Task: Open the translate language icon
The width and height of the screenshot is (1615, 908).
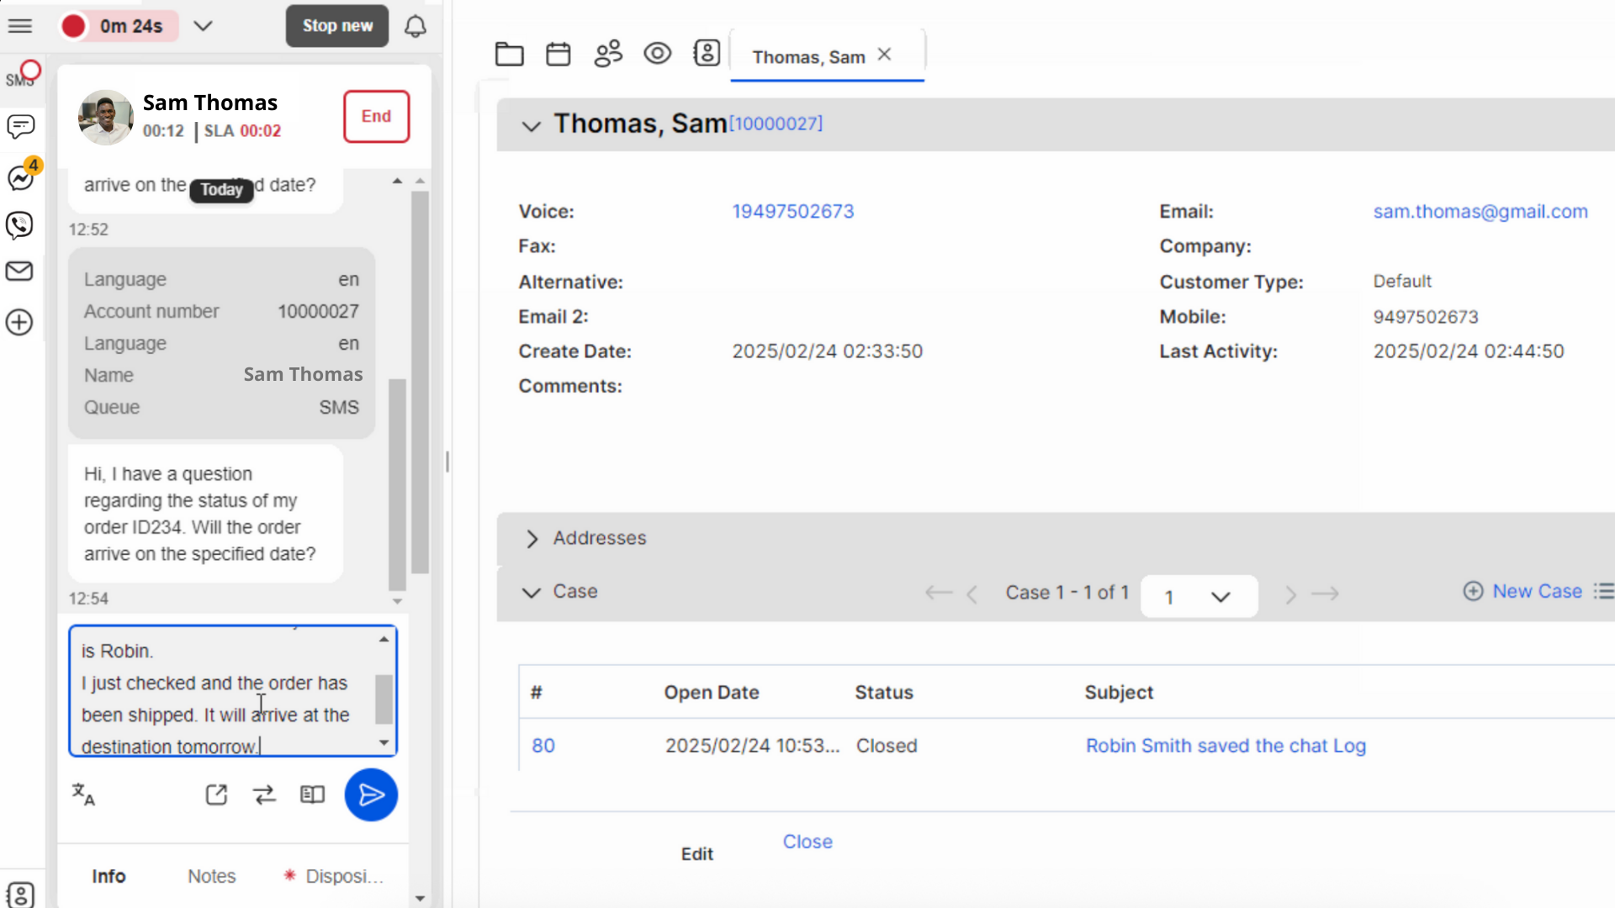Action: [83, 794]
